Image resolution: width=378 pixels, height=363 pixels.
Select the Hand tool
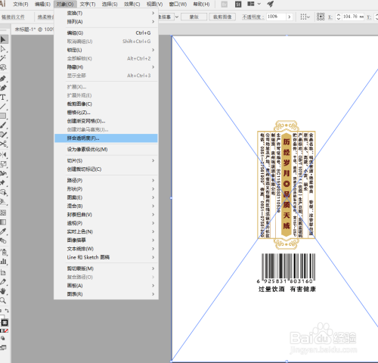pos(3,291)
